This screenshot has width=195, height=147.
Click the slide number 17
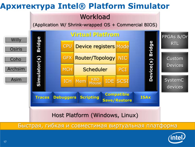coord(5,142)
